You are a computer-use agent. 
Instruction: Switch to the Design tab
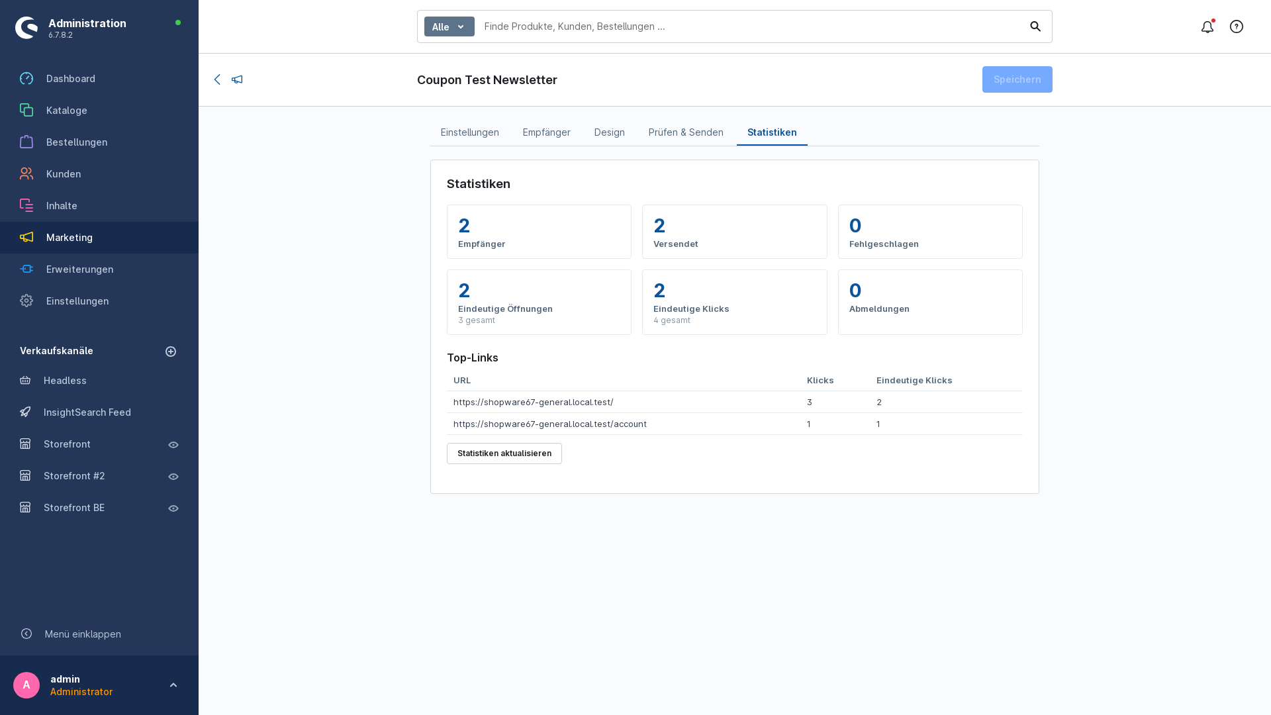pos(610,132)
